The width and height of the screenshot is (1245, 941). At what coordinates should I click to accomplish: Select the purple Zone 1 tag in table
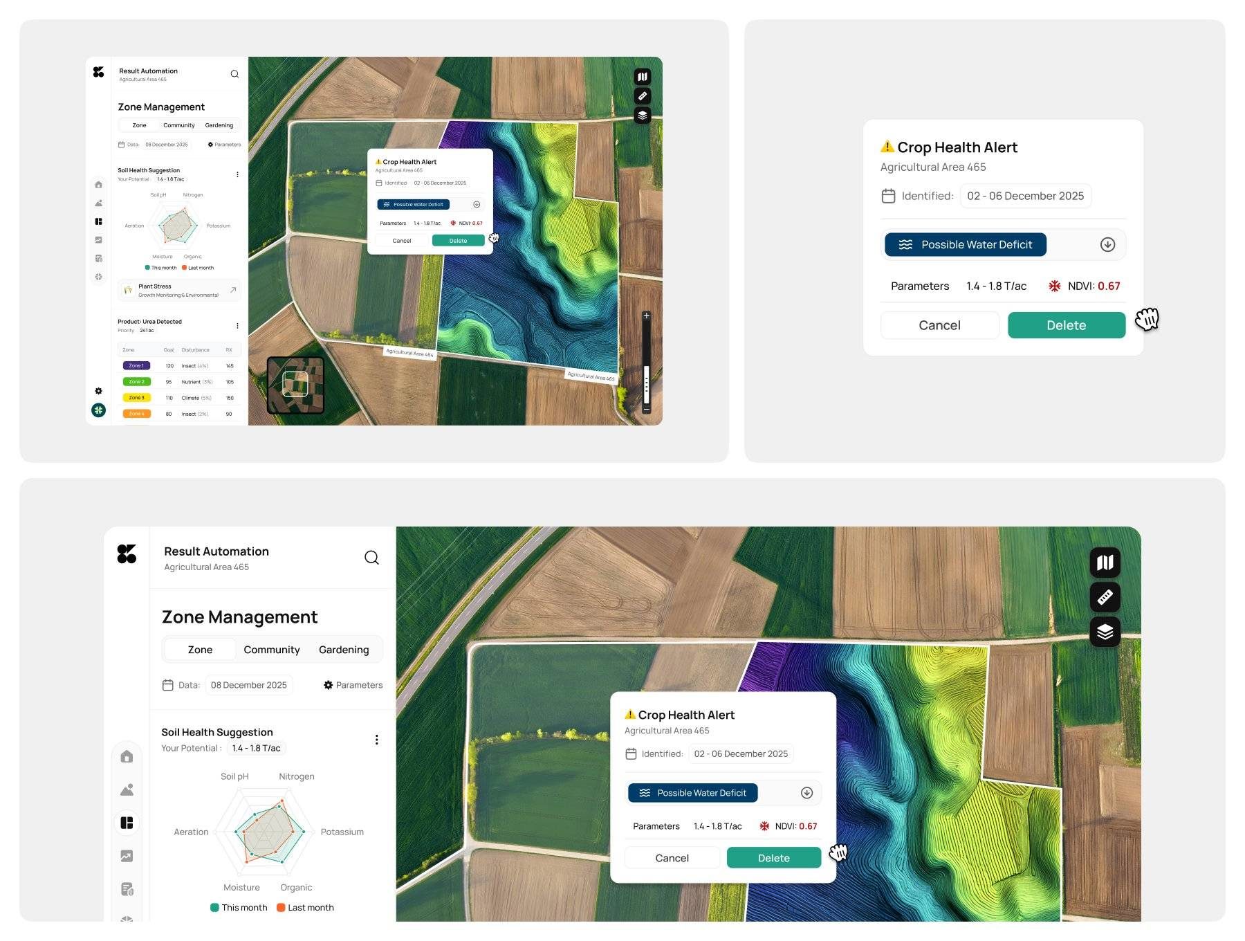pyautogui.click(x=136, y=365)
